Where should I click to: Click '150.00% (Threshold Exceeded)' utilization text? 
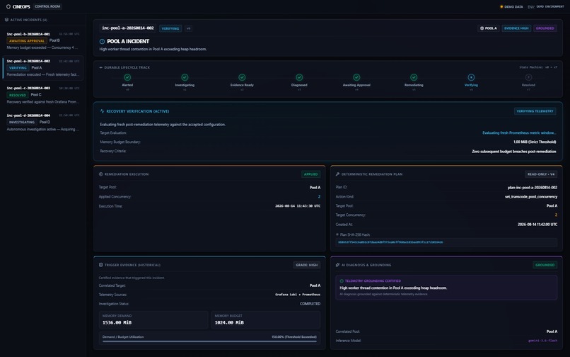click(x=294, y=337)
